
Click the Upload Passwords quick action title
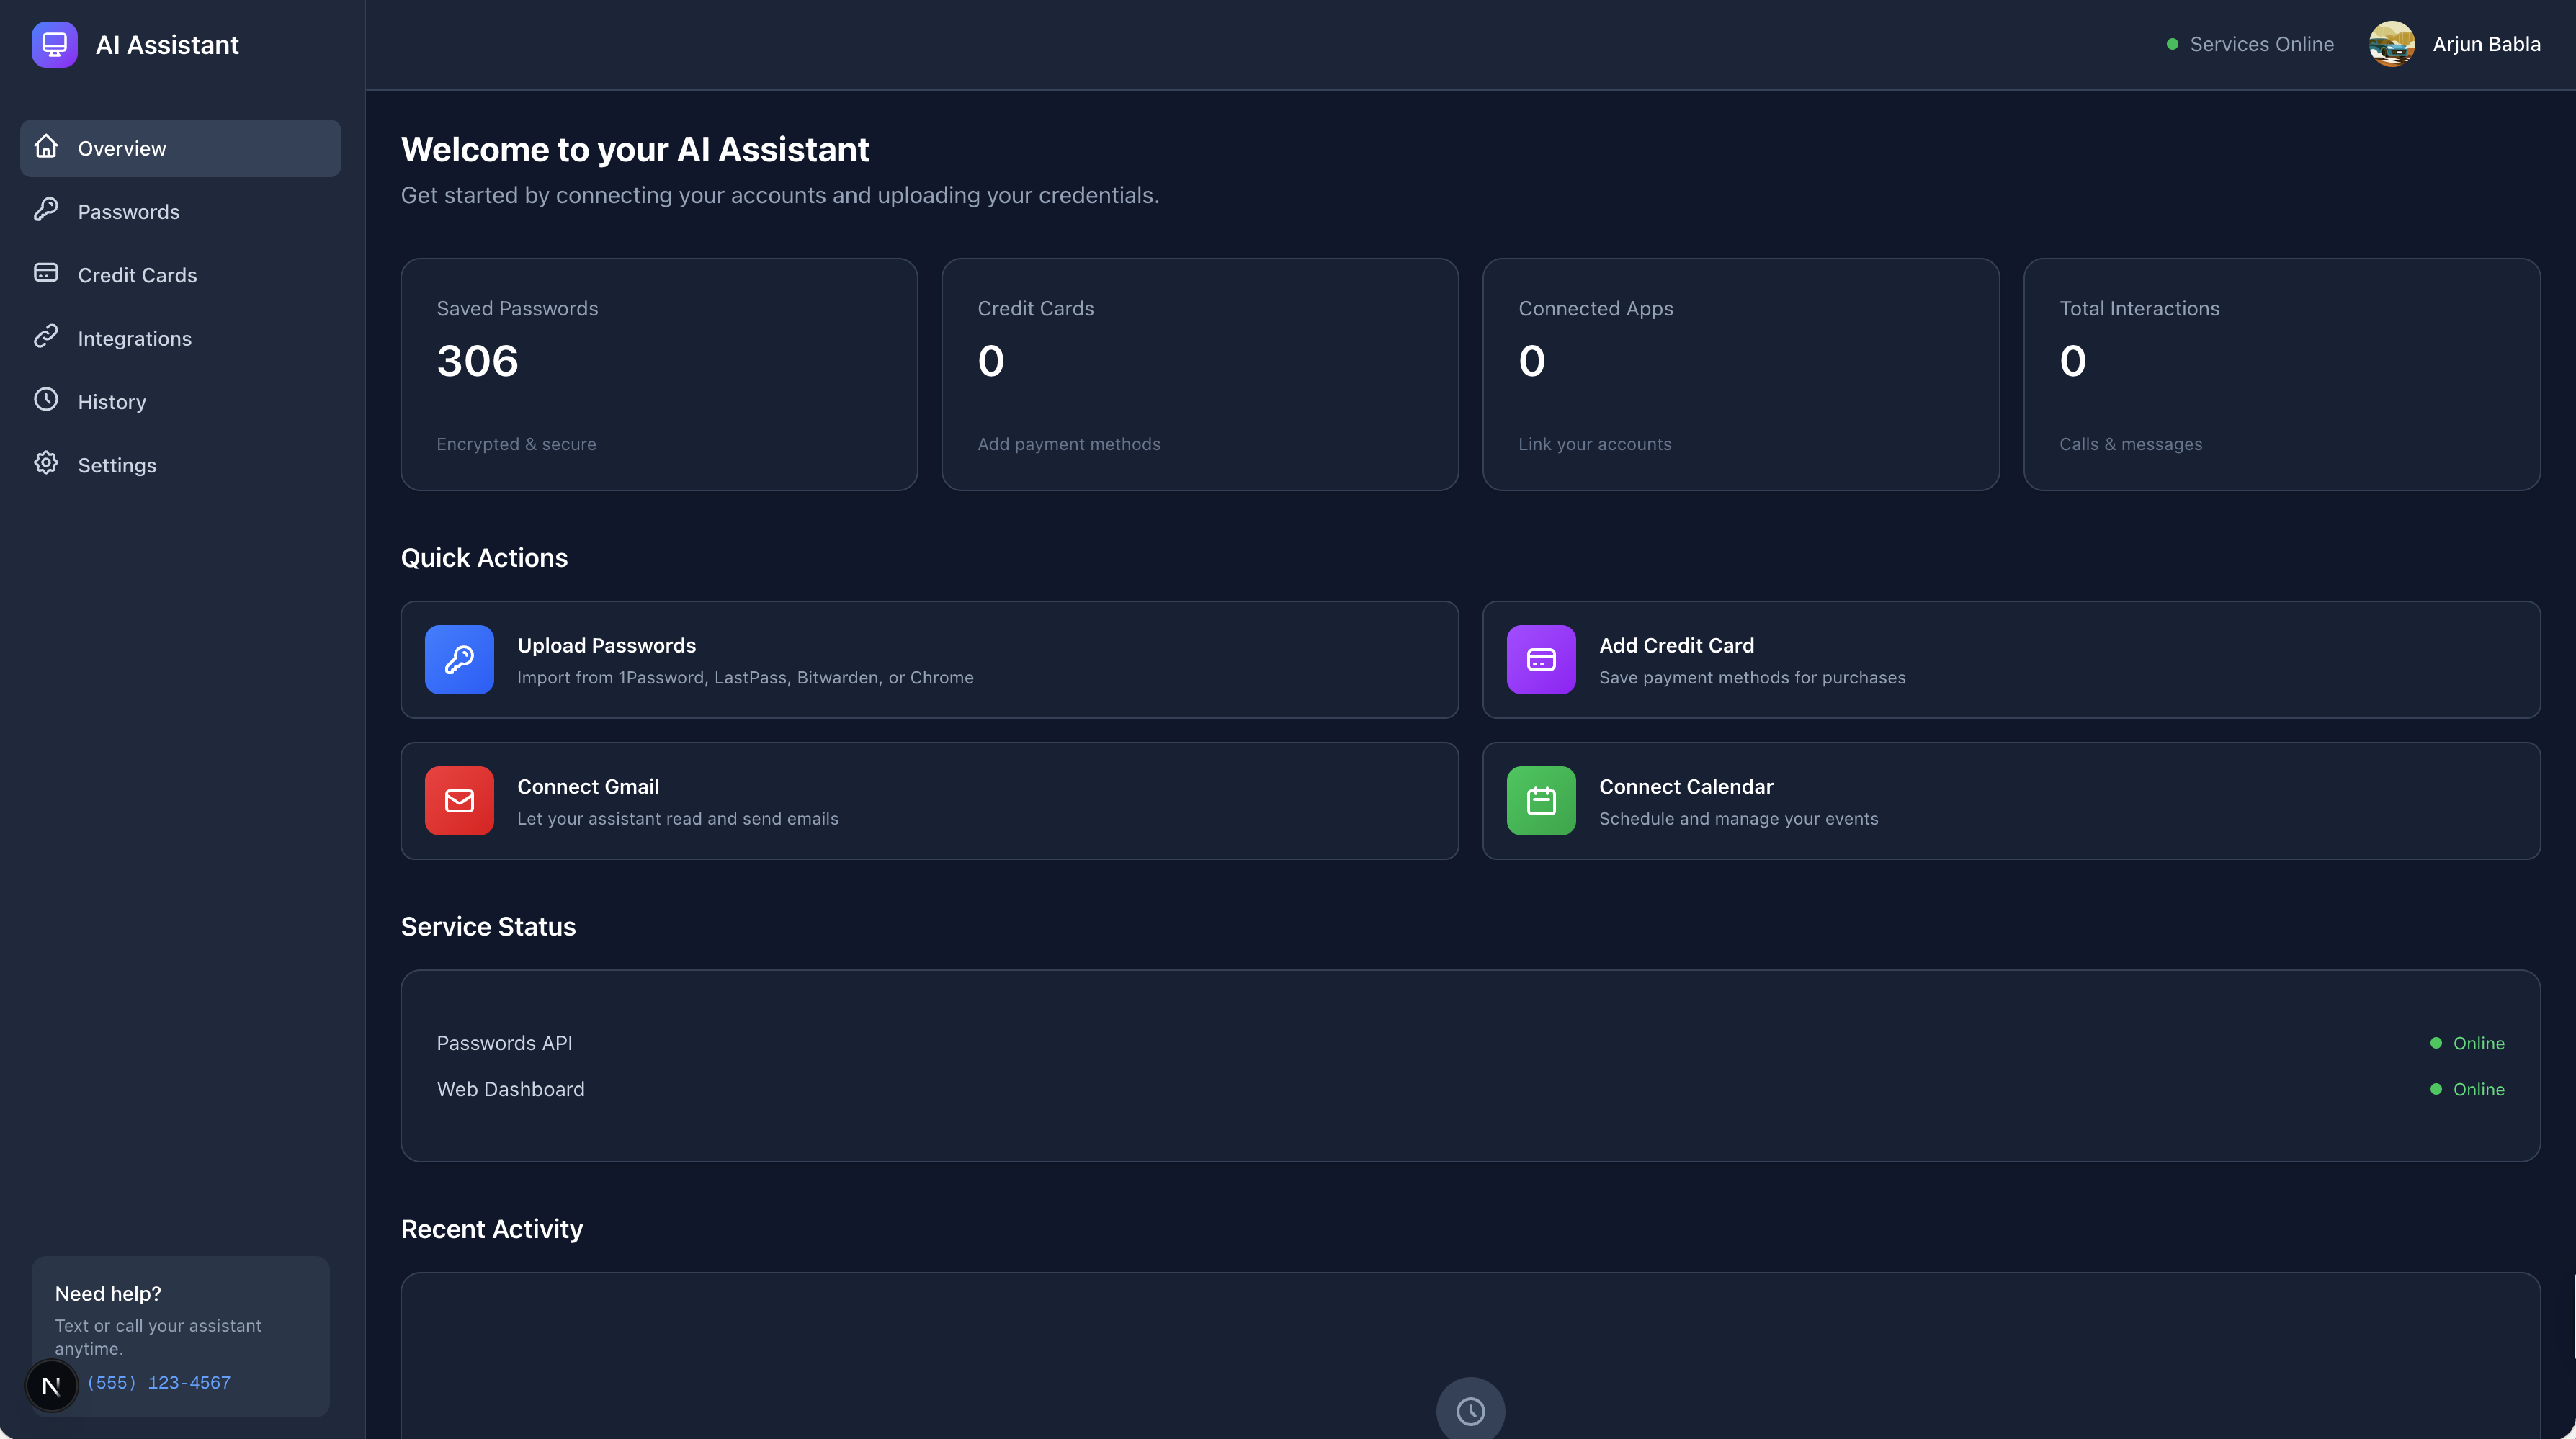[606, 646]
